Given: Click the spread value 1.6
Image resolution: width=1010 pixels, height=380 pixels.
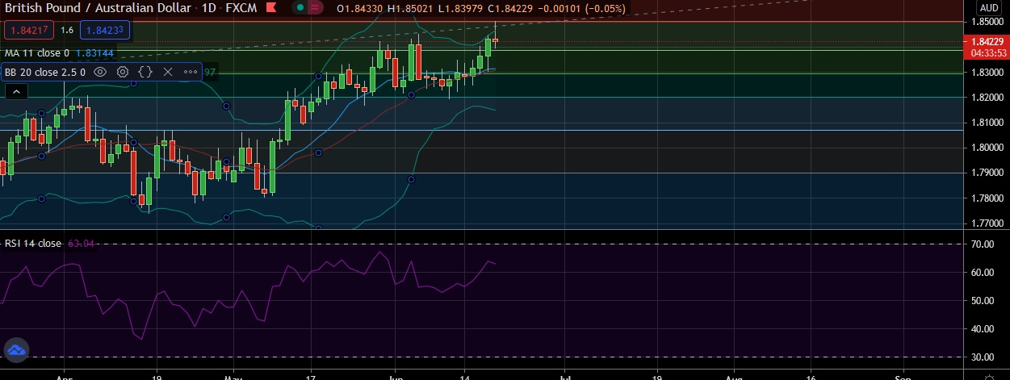Looking at the screenshot, I should tap(66, 31).
